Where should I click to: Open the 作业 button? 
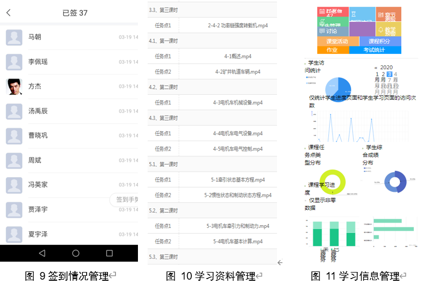click(331, 50)
